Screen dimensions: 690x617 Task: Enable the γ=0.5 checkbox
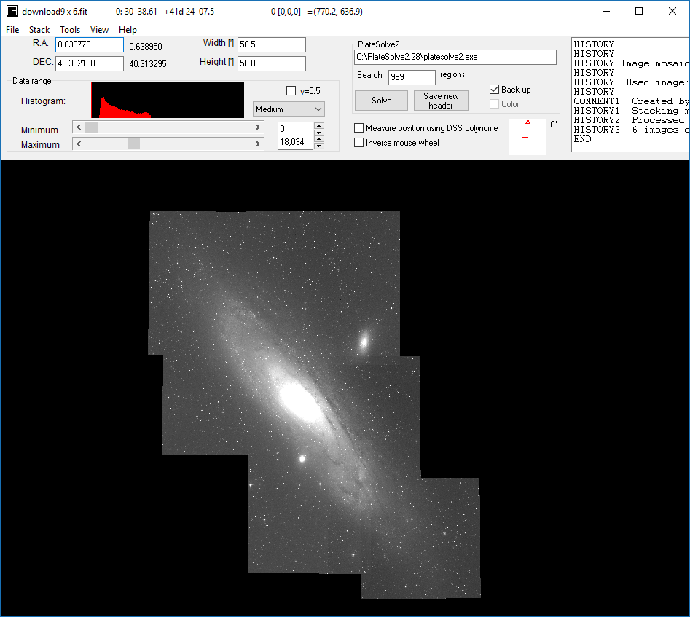tap(289, 90)
